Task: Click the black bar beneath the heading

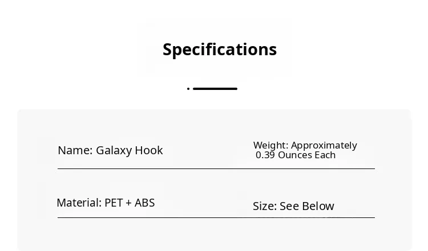Action: (215, 89)
